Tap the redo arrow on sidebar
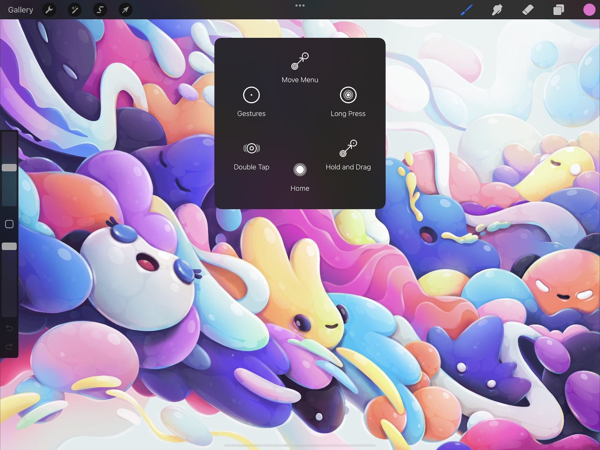The width and height of the screenshot is (600, 450). click(9, 346)
